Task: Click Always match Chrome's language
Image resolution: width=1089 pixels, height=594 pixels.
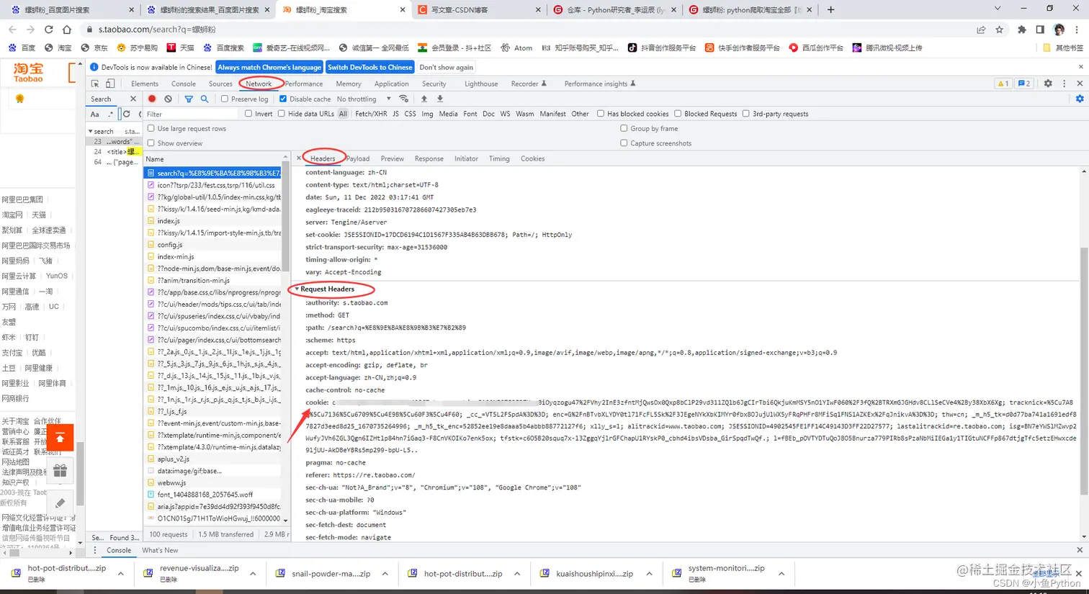Action: click(269, 67)
